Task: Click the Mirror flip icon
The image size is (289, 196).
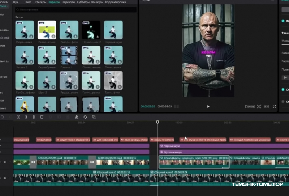Action: click(77, 117)
